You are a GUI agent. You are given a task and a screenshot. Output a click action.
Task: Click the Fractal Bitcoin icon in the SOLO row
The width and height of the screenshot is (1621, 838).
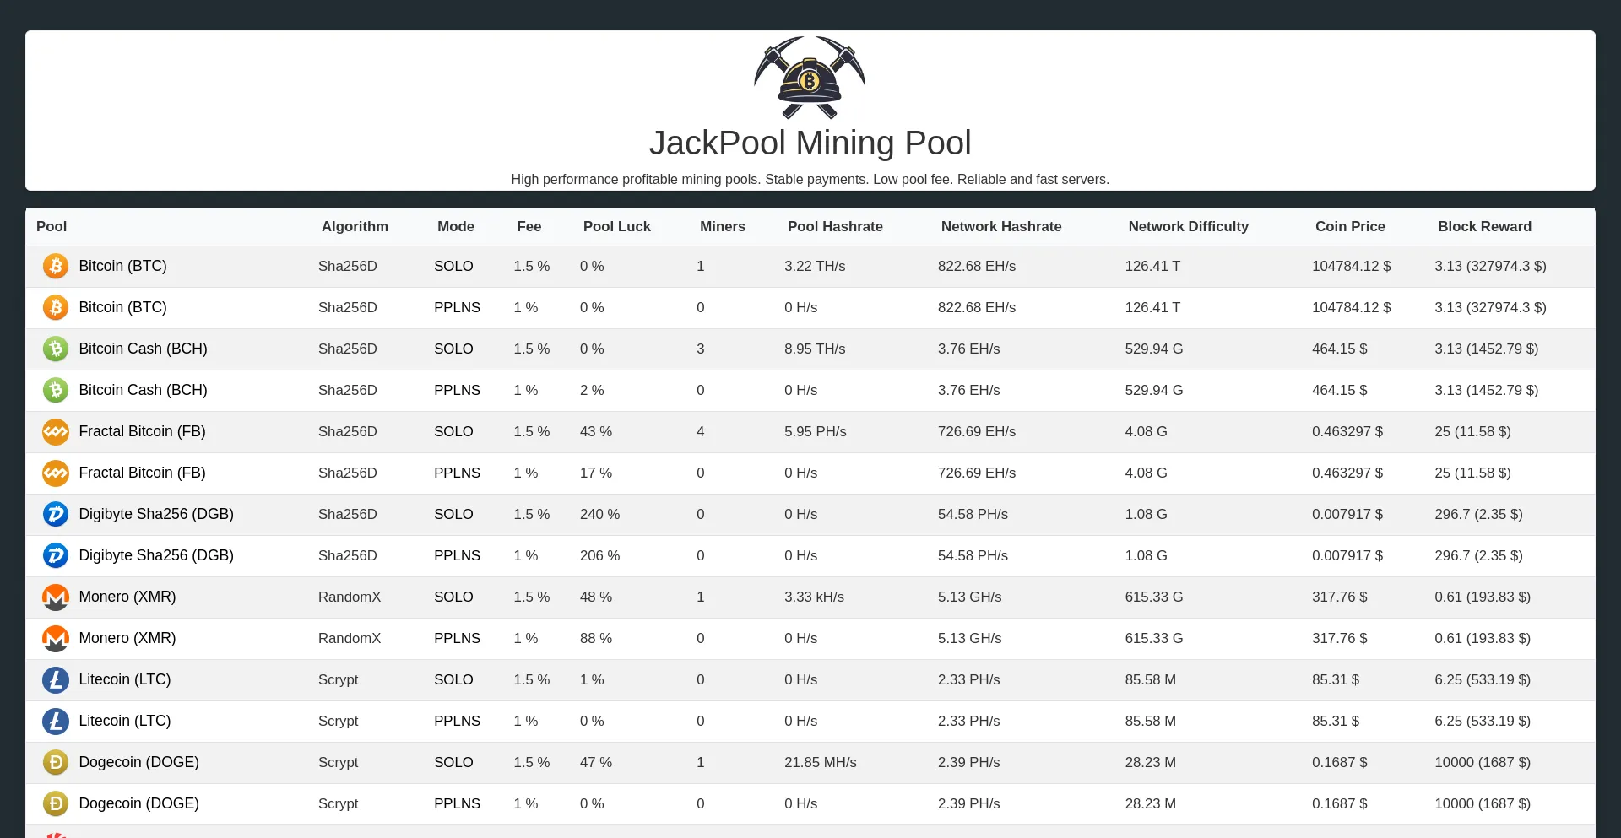click(x=56, y=432)
